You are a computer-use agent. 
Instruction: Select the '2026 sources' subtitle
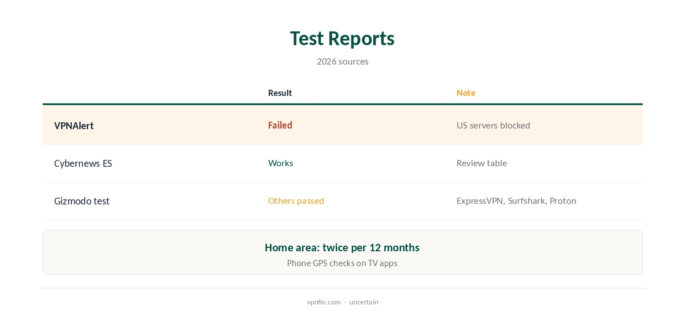click(x=342, y=61)
